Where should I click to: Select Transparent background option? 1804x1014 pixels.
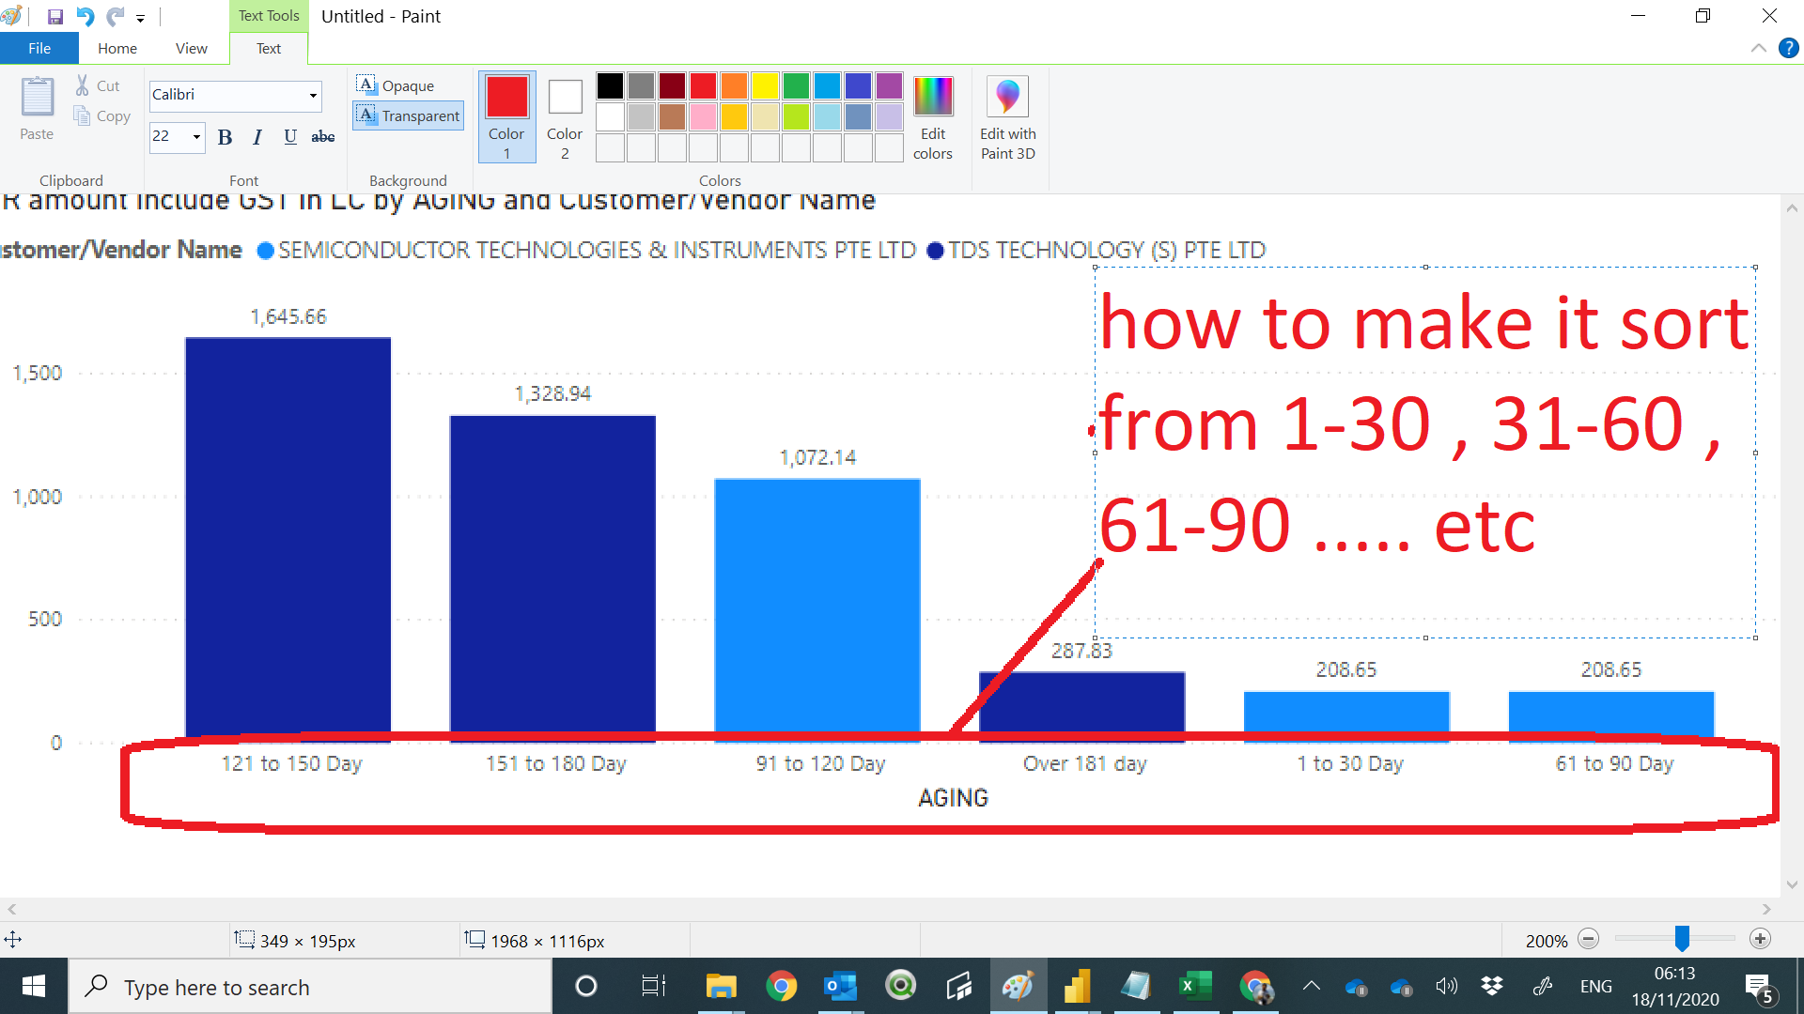tap(409, 115)
